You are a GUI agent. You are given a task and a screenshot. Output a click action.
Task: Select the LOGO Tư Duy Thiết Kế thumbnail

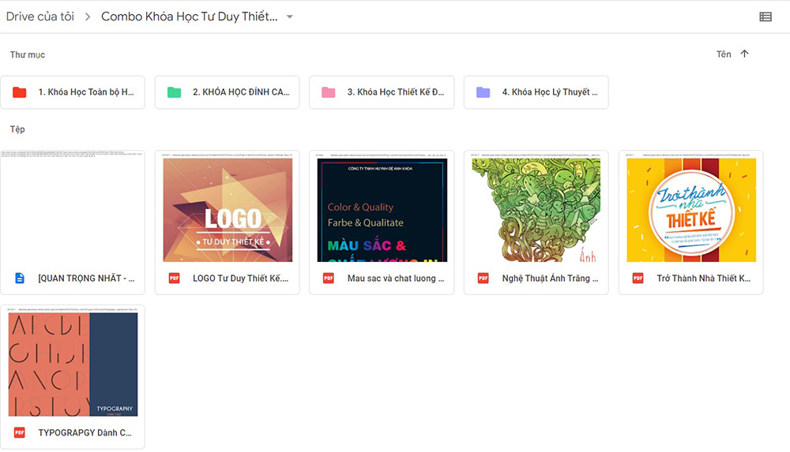pos(228,210)
